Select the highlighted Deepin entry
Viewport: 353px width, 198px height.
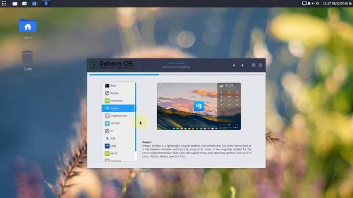(118, 108)
